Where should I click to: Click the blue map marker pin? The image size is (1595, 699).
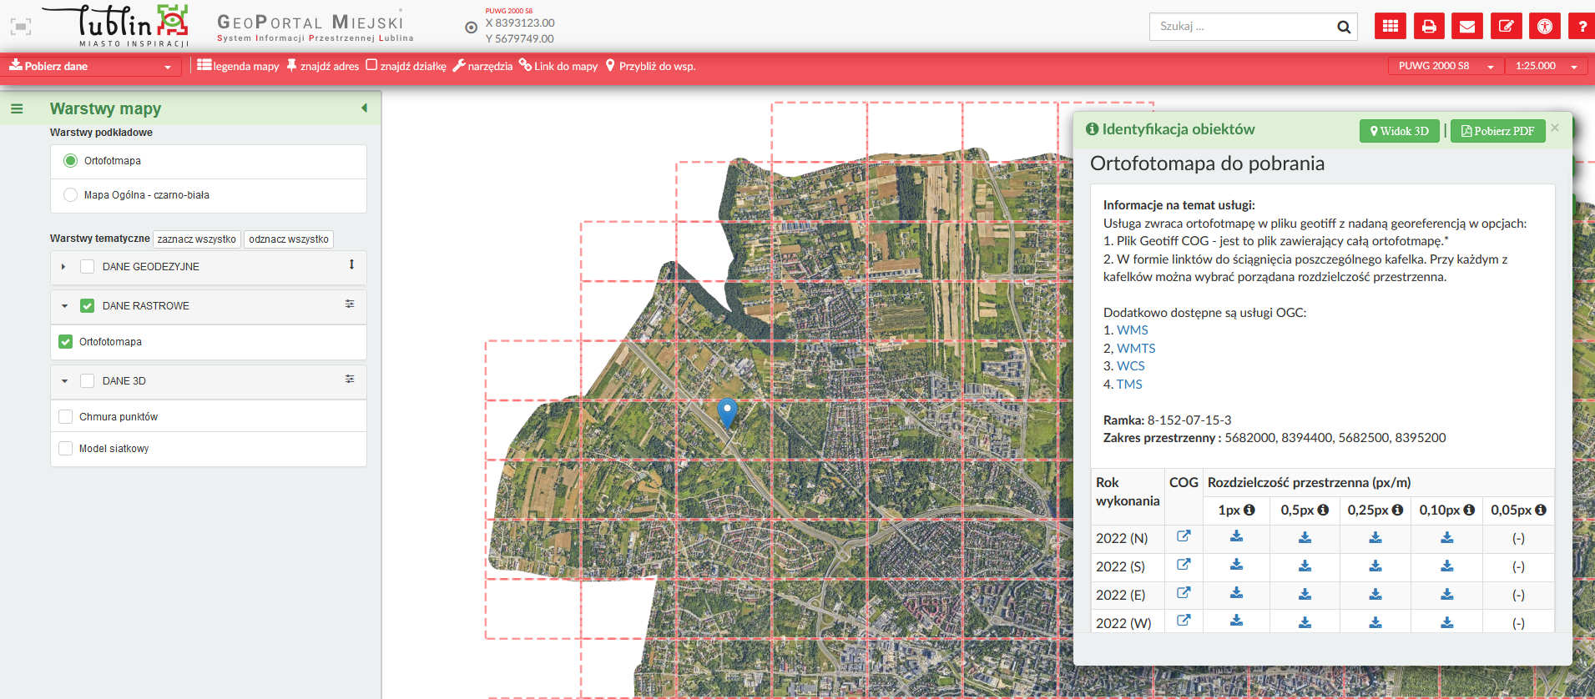(x=727, y=411)
